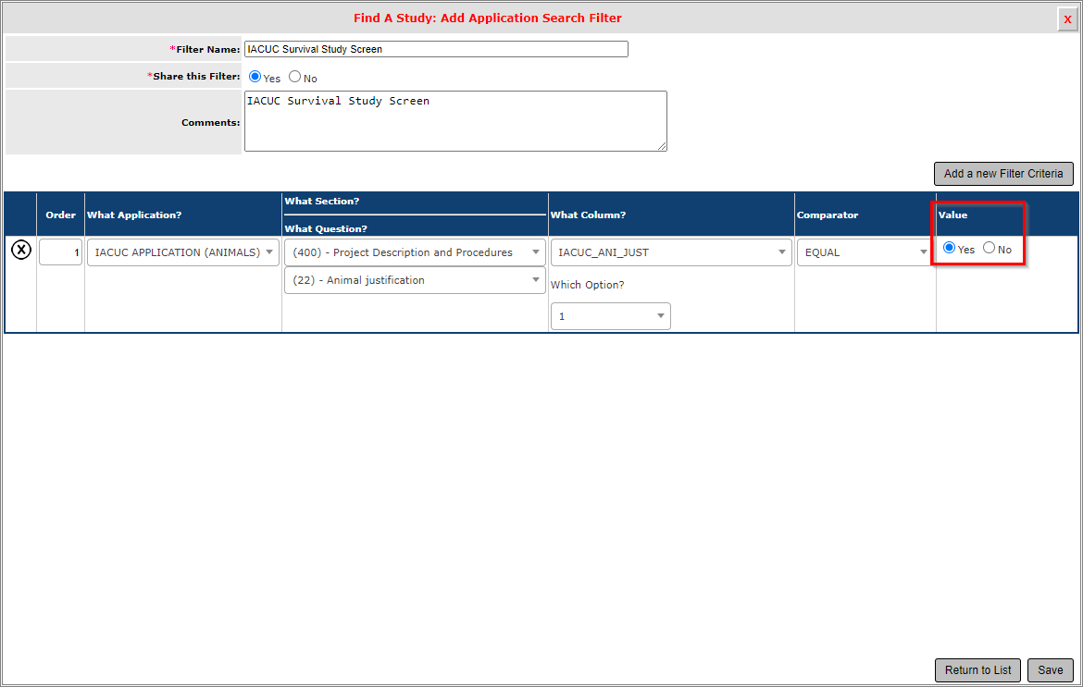Image resolution: width=1083 pixels, height=687 pixels.
Task: Choose No in the Value column
Action: click(990, 248)
